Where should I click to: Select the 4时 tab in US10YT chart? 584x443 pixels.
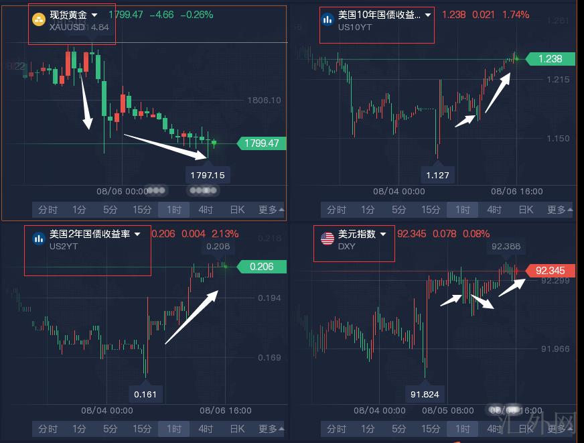[x=494, y=210]
